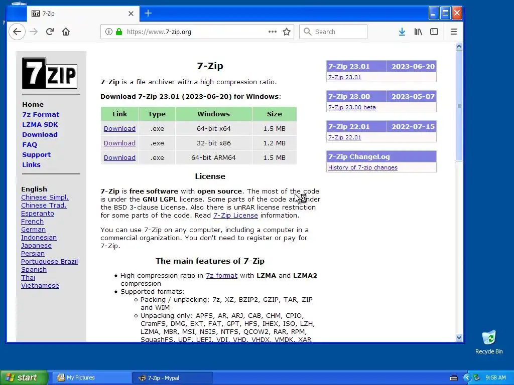
Task: Open the browser home page icon
Action: 66,32
